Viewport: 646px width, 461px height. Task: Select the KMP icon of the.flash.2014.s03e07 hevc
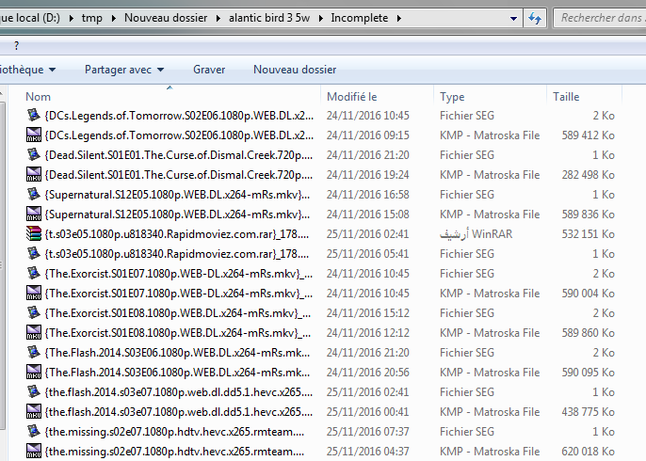34,412
